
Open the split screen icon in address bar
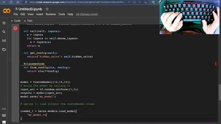pos(134,2)
